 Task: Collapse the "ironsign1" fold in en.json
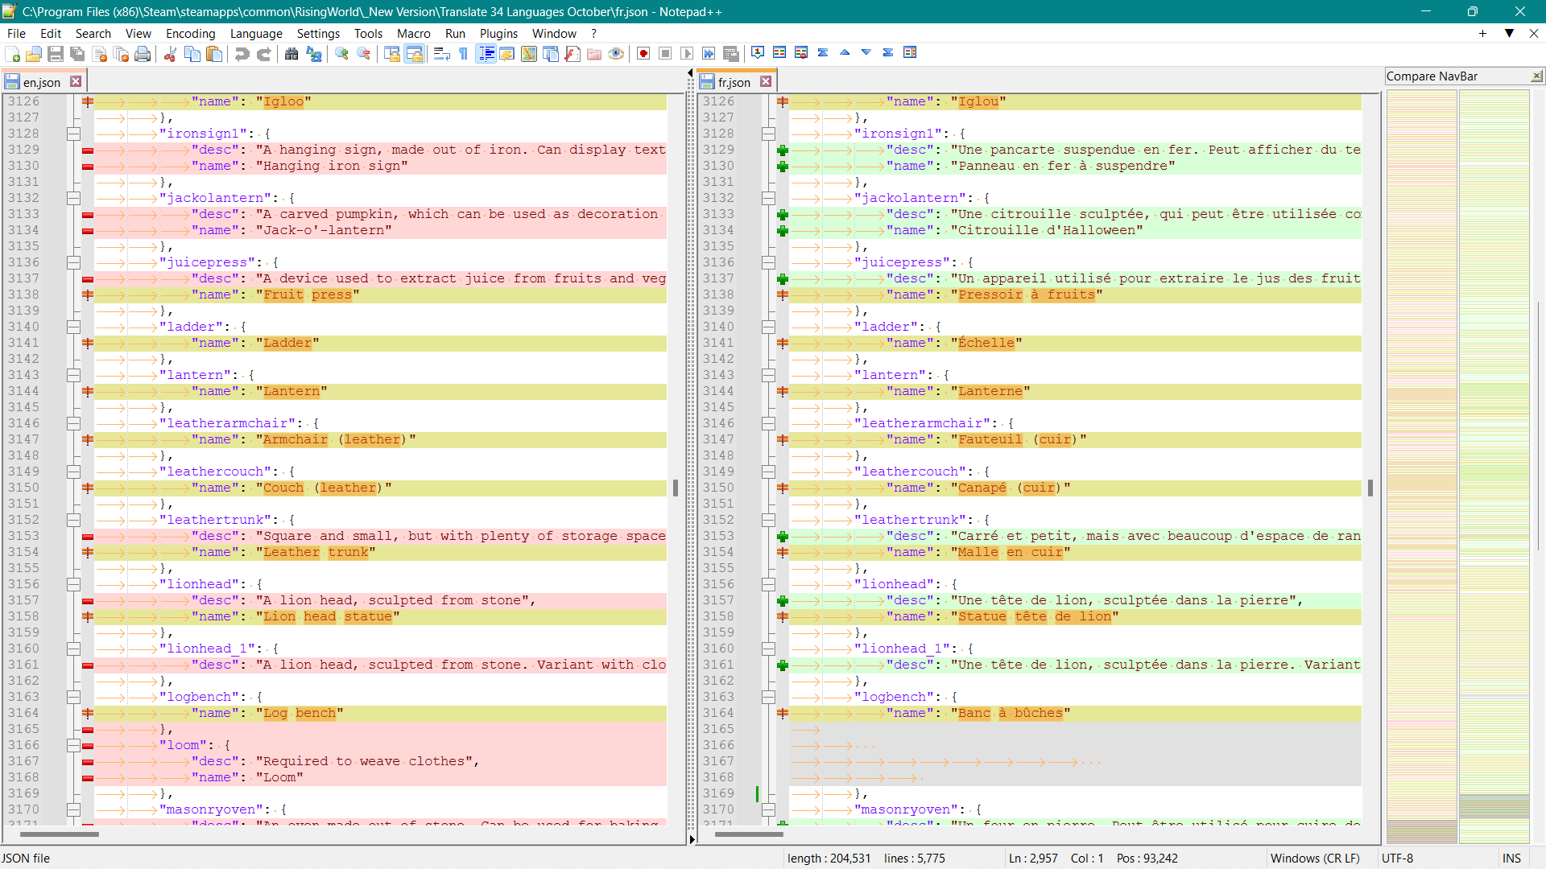73,134
